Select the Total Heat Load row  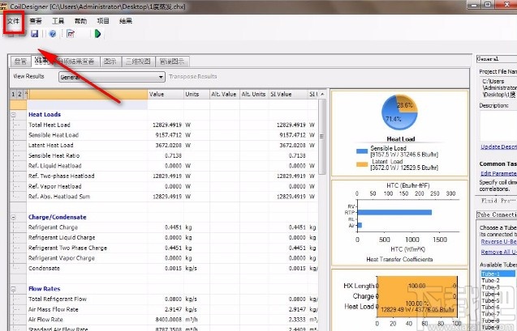click(x=172, y=125)
